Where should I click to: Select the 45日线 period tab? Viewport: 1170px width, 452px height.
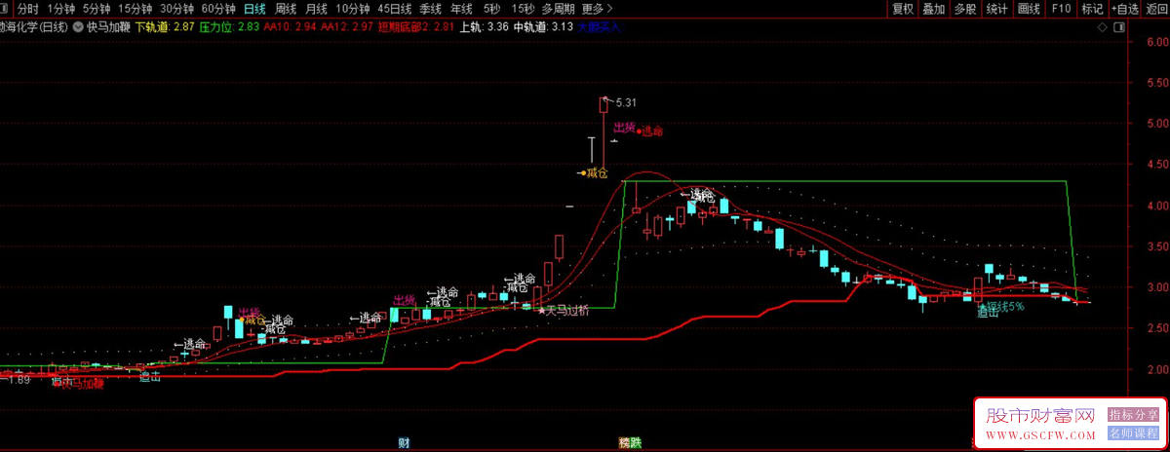[395, 9]
